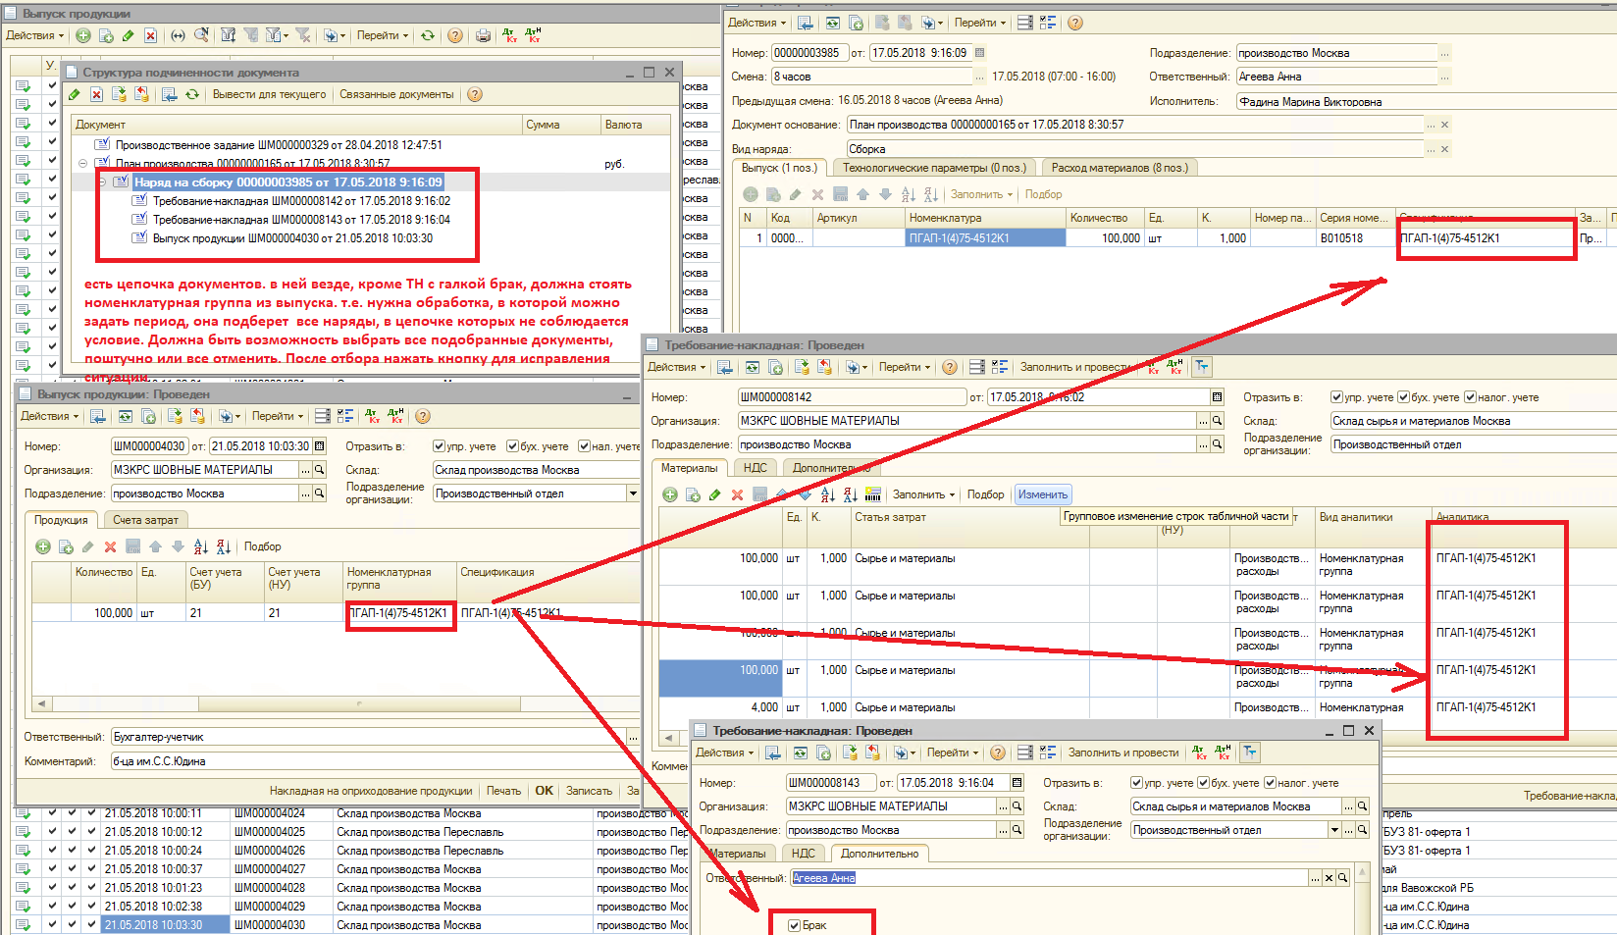Open the Заполнить dropdown on Материалы tab
The width and height of the screenshot is (1617, 935).
(x=923, y=494)
